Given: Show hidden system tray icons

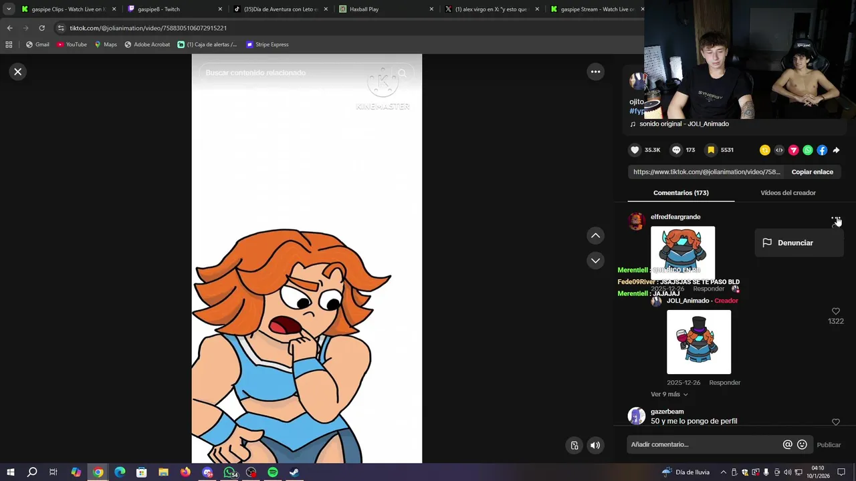Looking at the screenshot, I should (723, 472).
